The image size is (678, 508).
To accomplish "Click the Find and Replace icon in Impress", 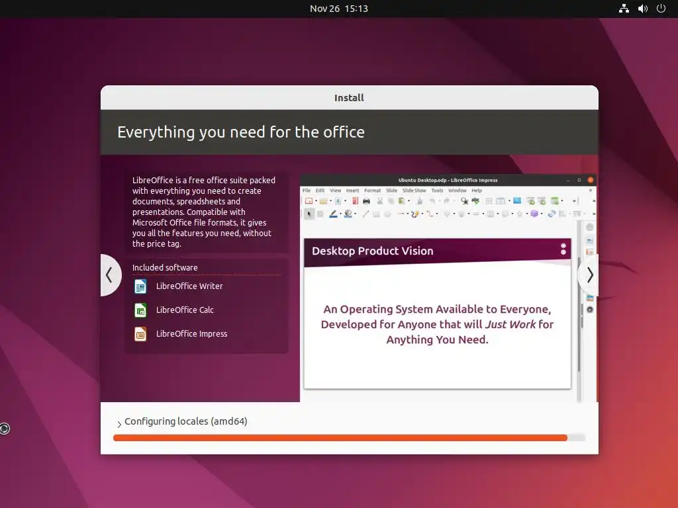I will pyautogui.click(x=464, y=201).
